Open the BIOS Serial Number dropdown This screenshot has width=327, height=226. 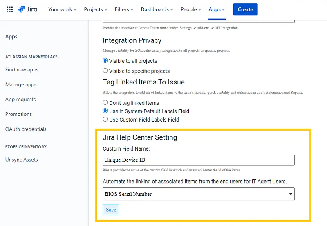(x=199, y=194)
